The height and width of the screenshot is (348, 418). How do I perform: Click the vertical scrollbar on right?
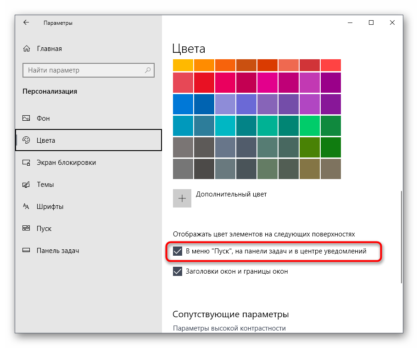pos(401,236)
